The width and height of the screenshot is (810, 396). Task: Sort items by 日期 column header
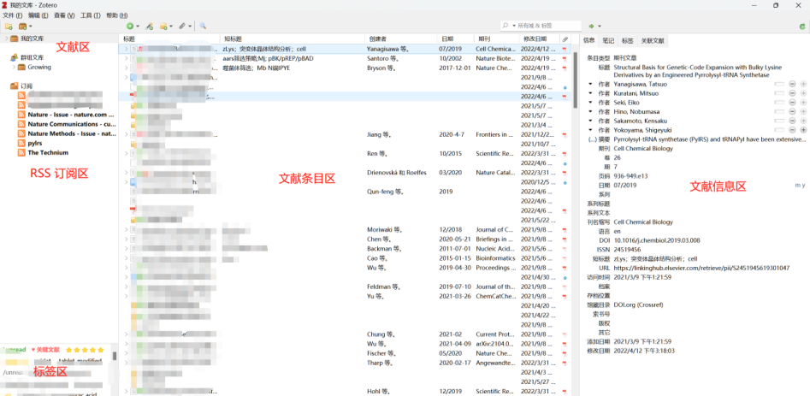pyautogui.click(x=454, y=39)
